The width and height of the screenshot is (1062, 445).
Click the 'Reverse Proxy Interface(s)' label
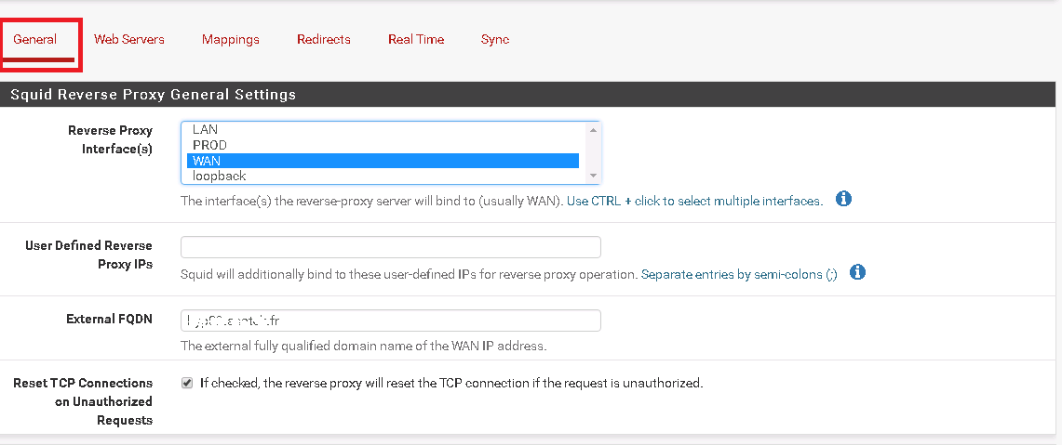(x=111, y=139)
